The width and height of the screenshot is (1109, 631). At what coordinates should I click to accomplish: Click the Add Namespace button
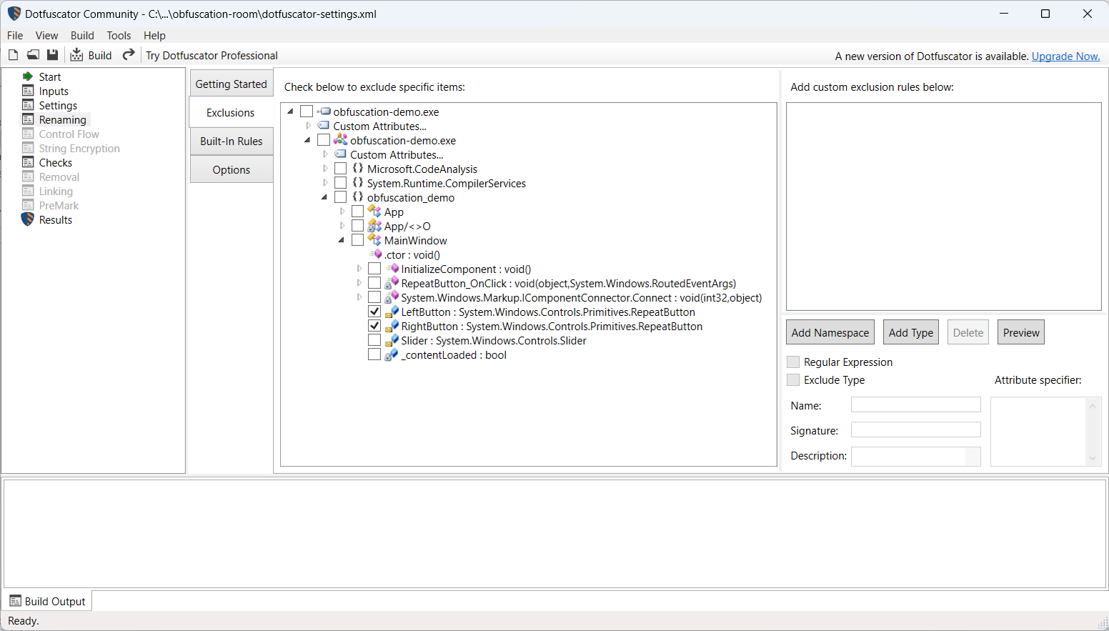tap(830, 332)
